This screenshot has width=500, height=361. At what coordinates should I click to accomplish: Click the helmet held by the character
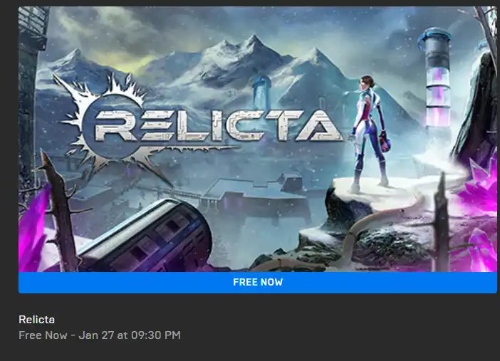click(385, 144)
